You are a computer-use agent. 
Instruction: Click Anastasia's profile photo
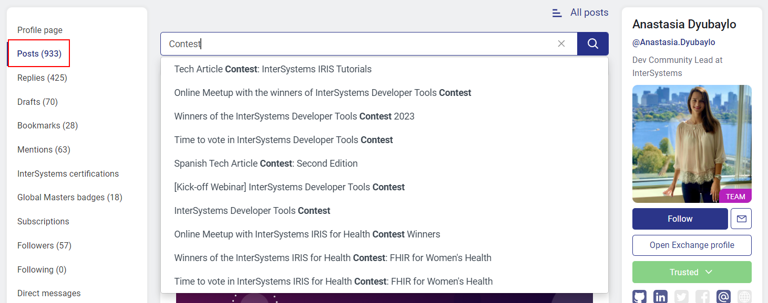tap(692, 144)
